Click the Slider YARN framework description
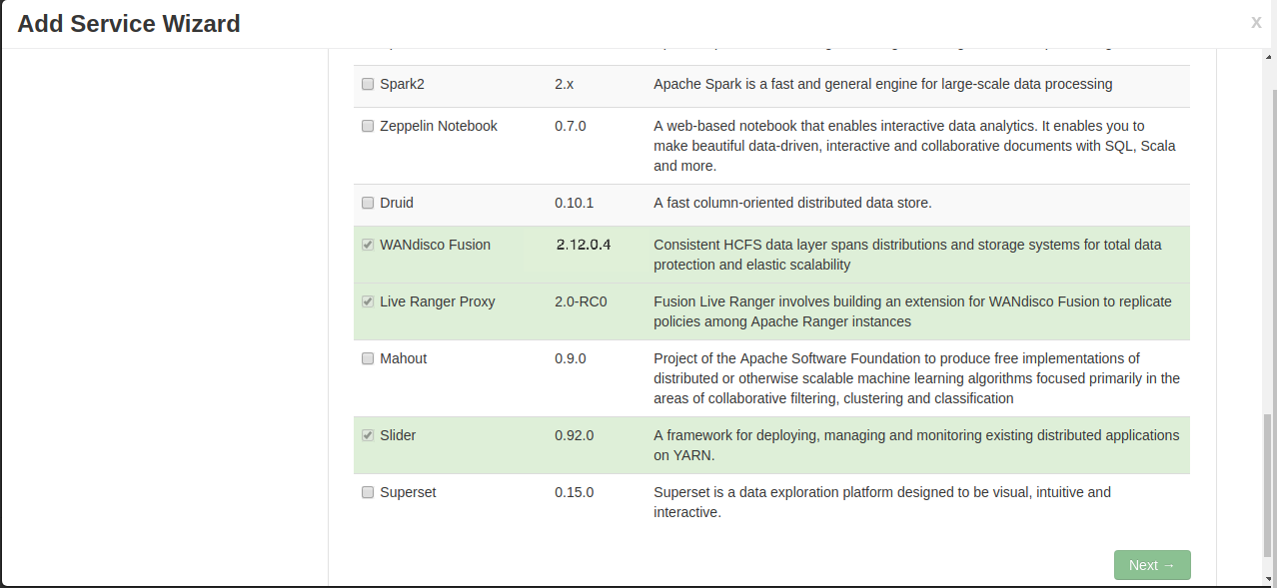The width and height of the screenshot is (1277, 588). click(x=916, y=445)
